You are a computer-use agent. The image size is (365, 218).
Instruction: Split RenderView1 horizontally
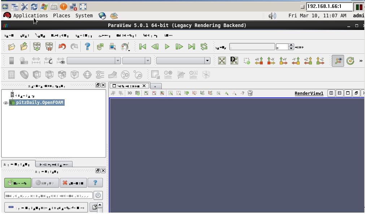tap(331, 93)
